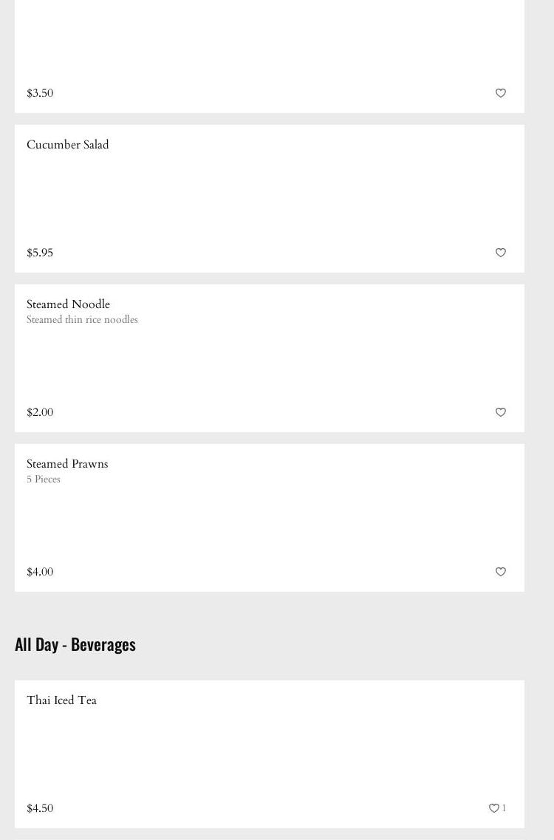554x840 pixels.
Task: Click the "Steamed thin rice noodles" description
Action: 82,320
